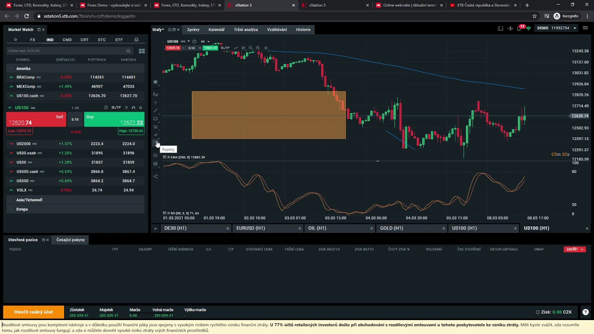Open the Historie tab
This screenshot has height=334, width=594.
tap(303, 30)
